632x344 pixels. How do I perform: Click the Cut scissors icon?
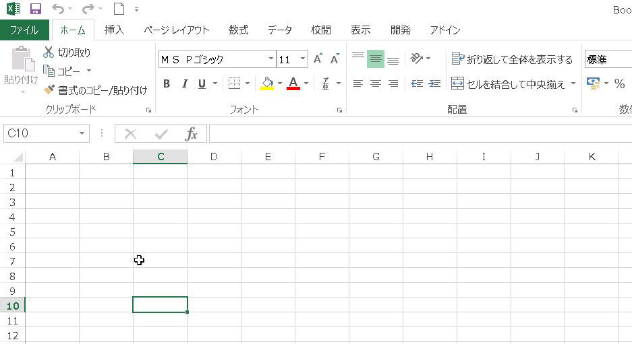point(49,53)
